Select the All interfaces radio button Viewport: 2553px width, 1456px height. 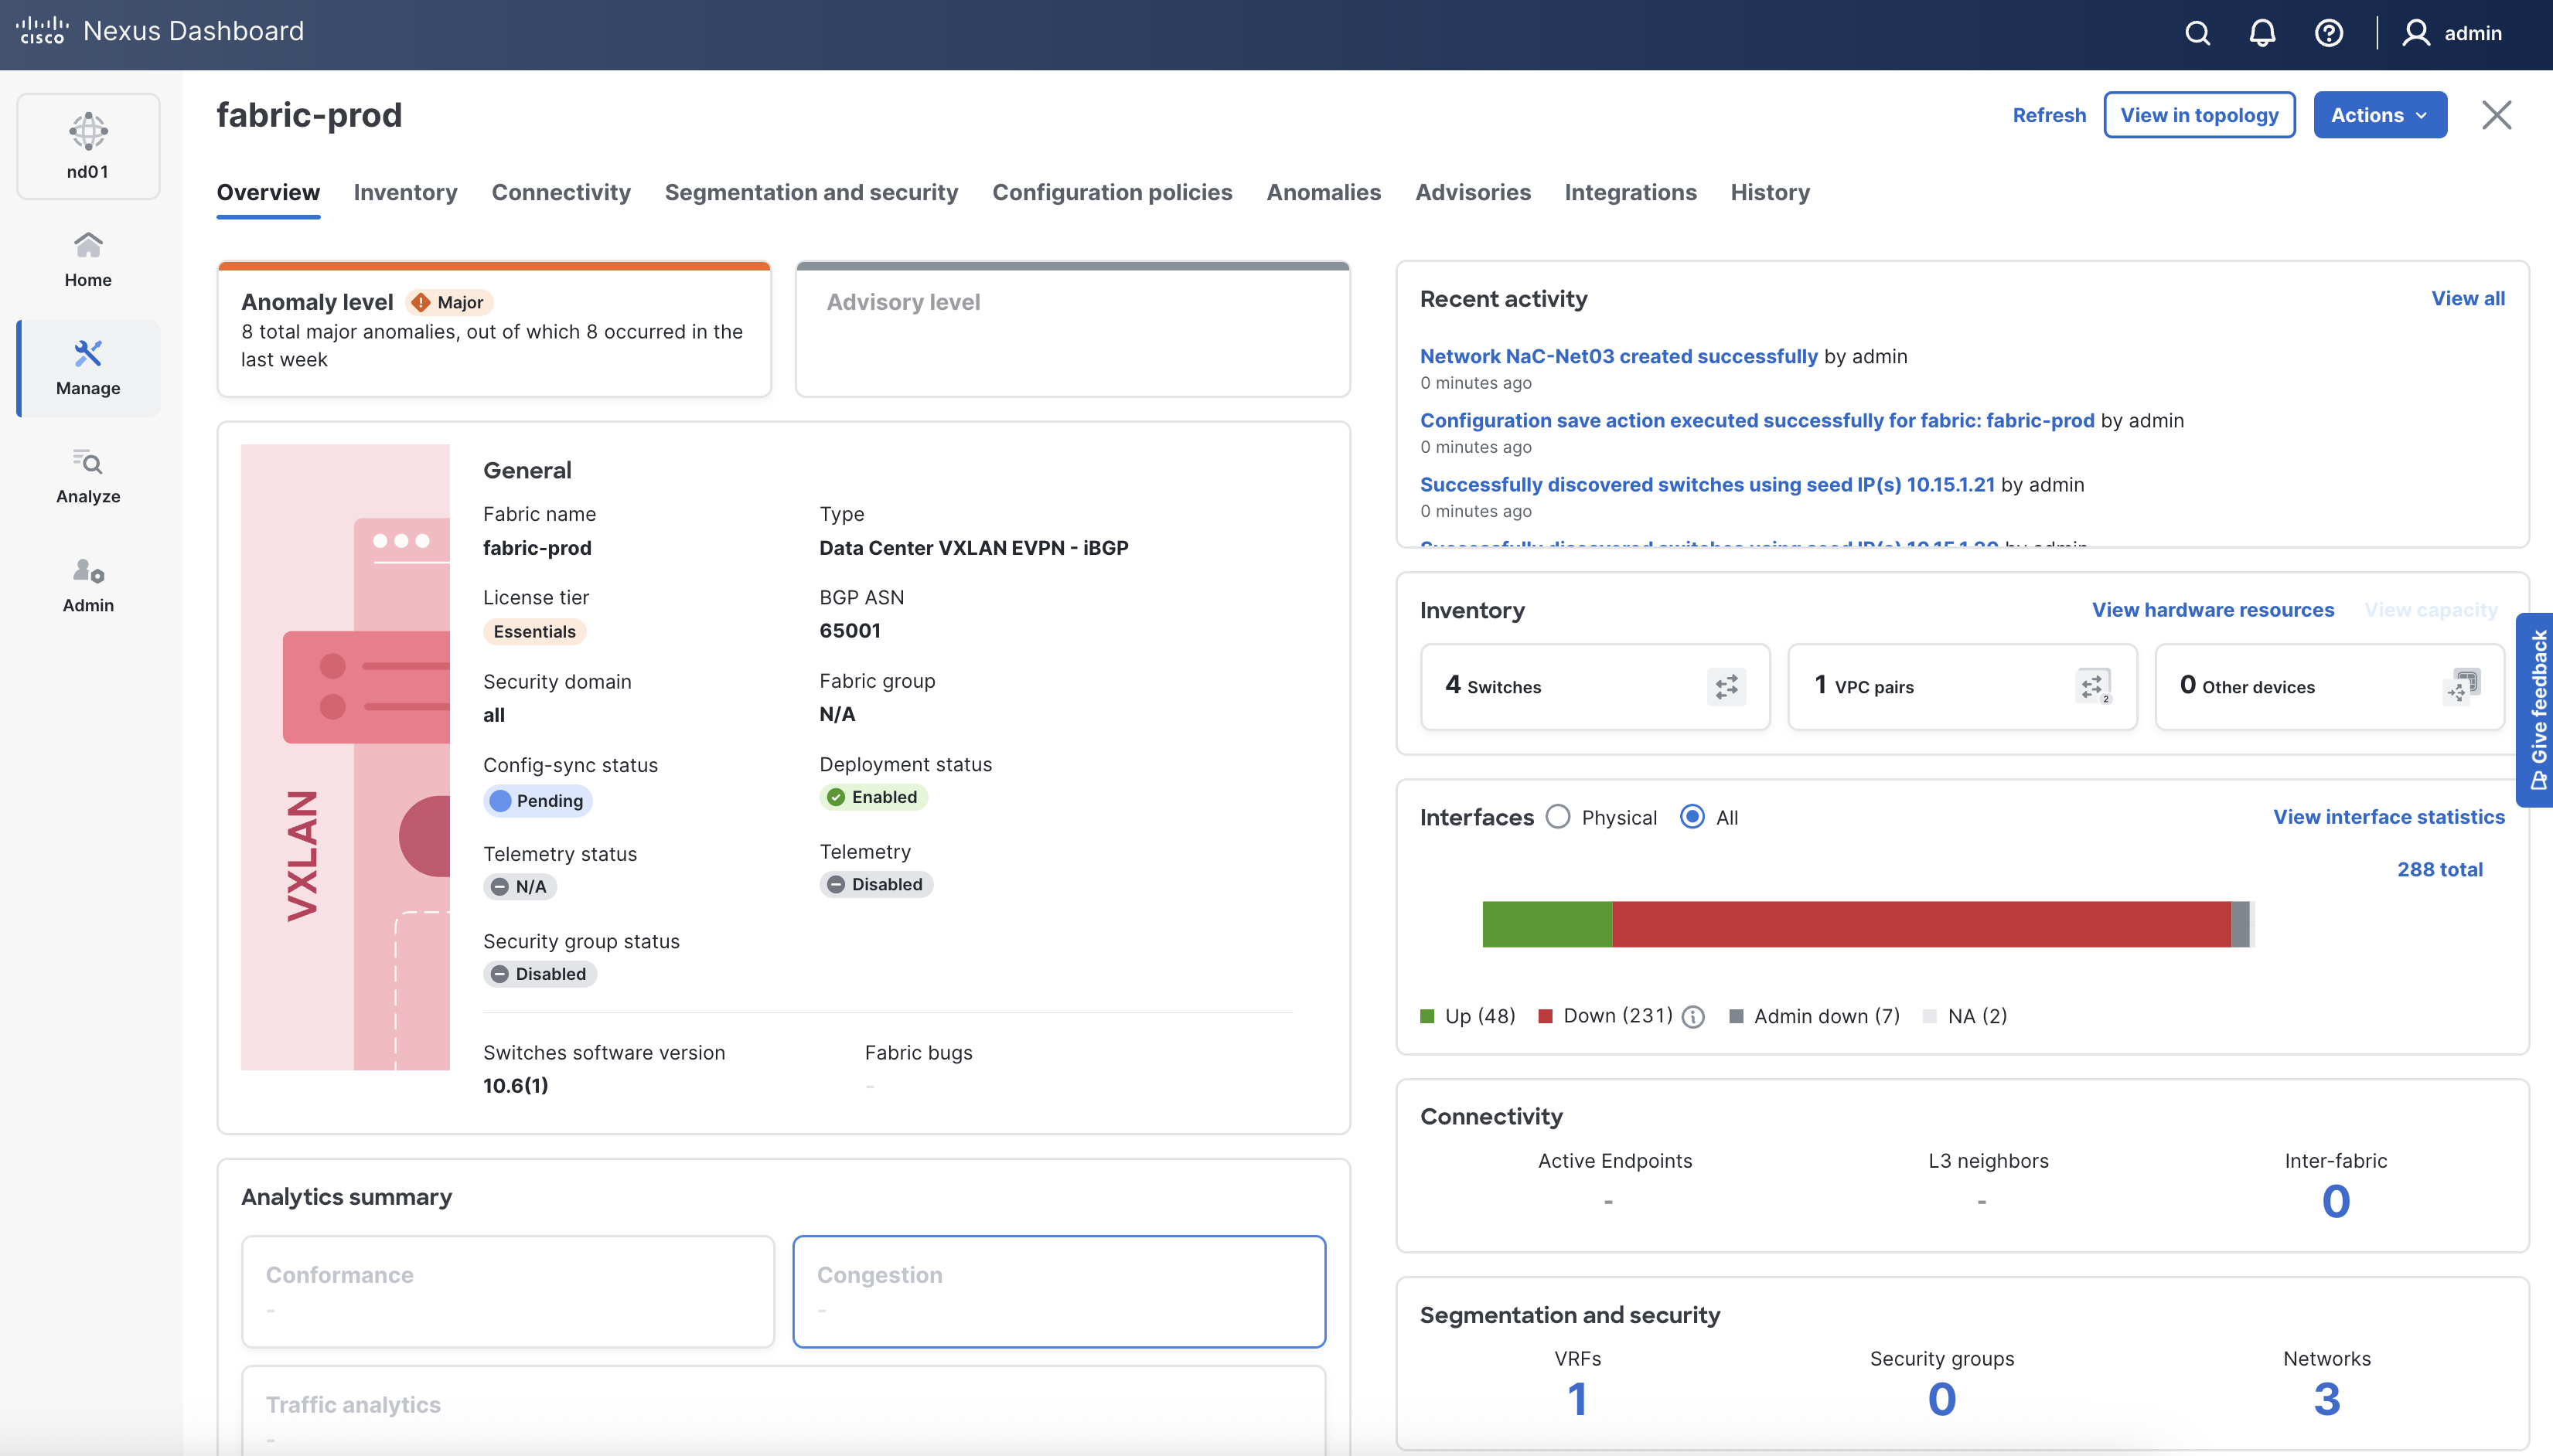pos(1692,817)
